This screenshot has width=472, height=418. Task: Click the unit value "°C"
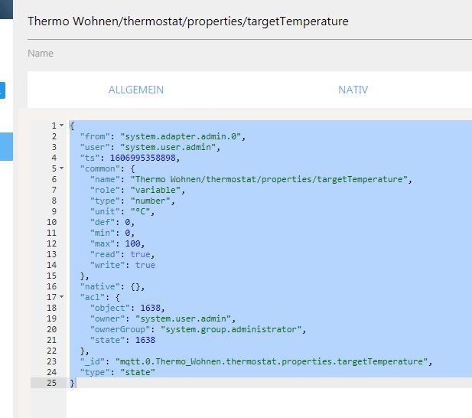pyautogui.click(x=140, y=212)
